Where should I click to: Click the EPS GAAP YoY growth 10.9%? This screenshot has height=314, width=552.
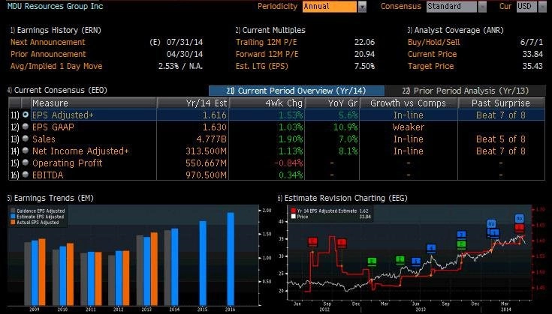pos(345,127)
